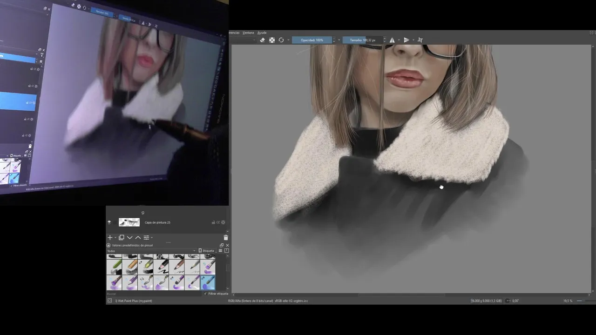Toggle preserve alpha checker icon
This screenshot has width=596, height=335.
tap(272, 40)
